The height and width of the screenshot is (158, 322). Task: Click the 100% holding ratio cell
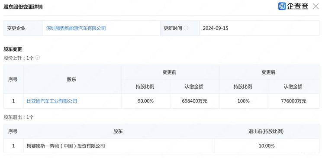coord(243,101)
